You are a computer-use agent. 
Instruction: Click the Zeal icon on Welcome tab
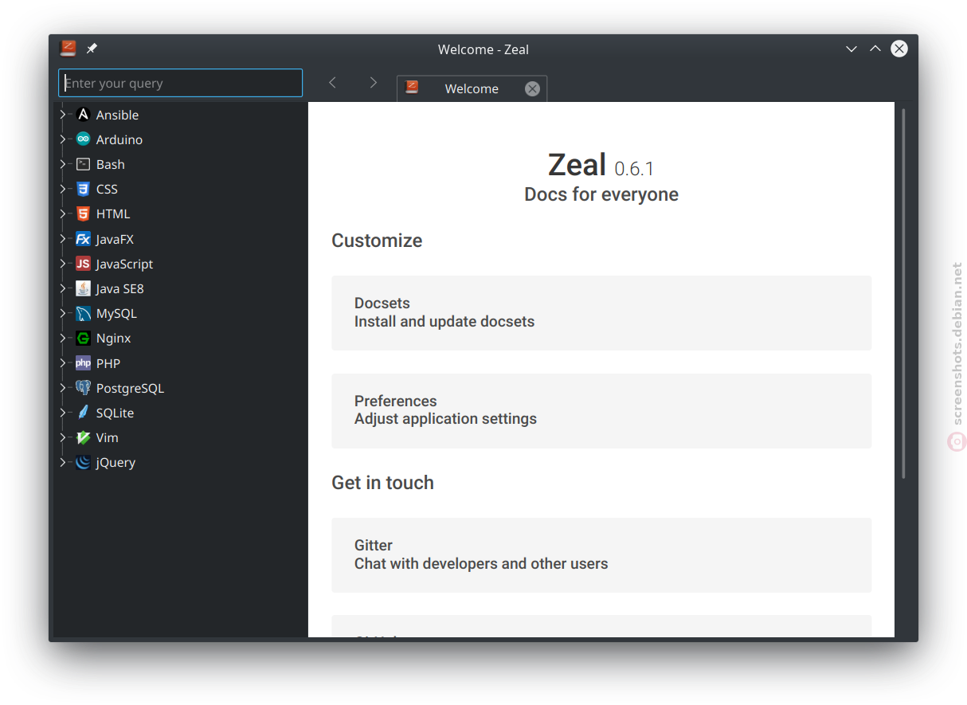[412, 88]
